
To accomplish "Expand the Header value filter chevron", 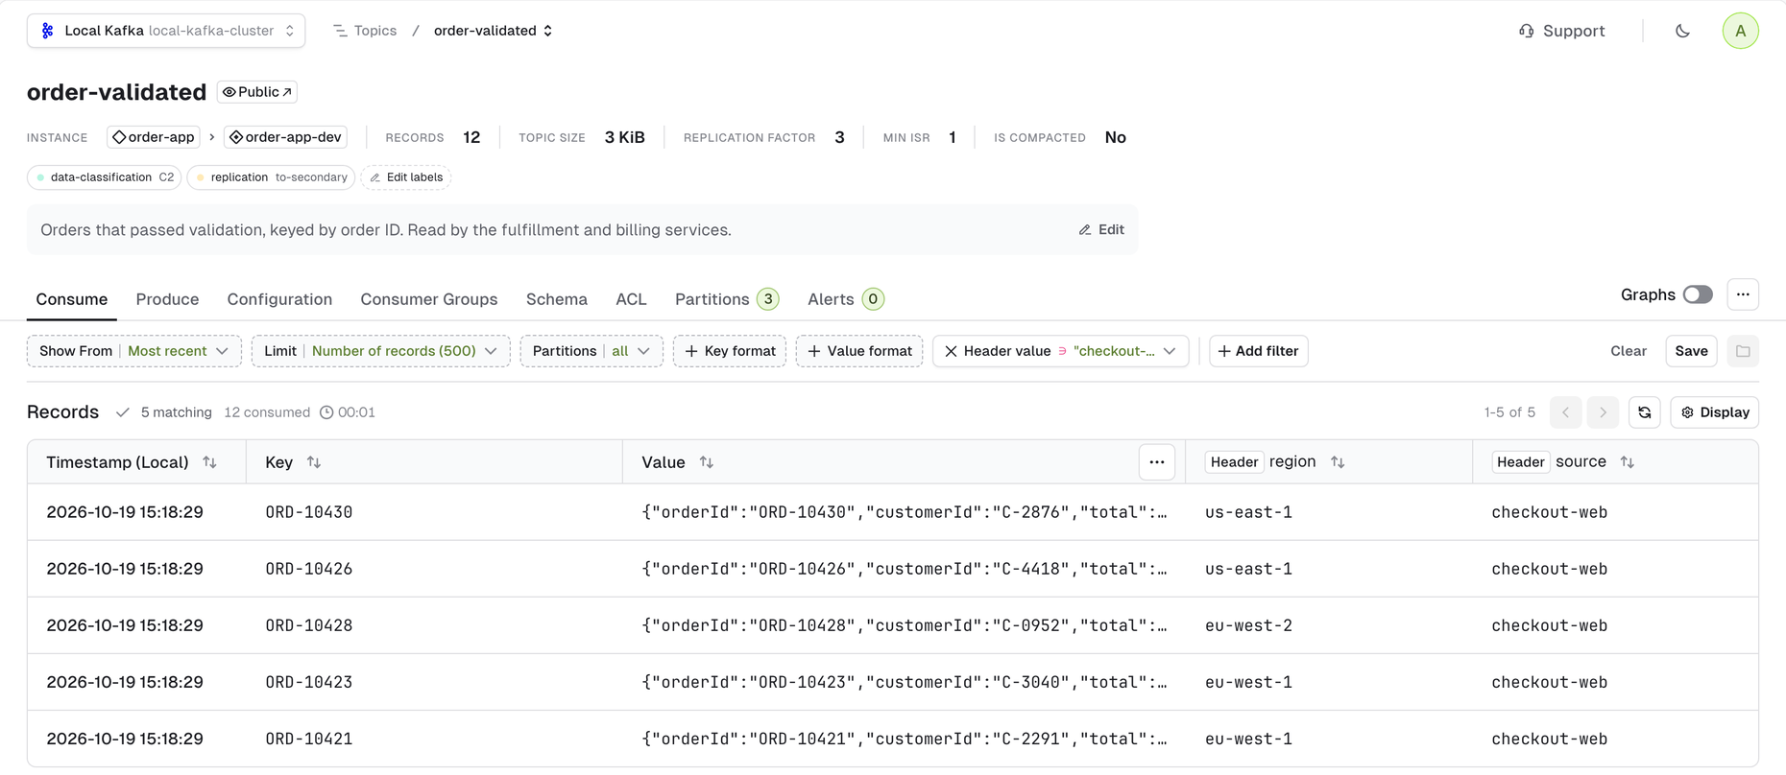I will pyautogui.click(x=1170, y=351).
